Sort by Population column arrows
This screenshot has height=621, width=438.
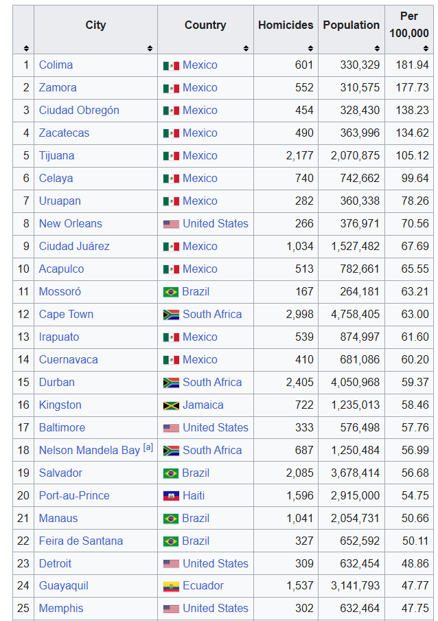(x=377, y=48)
